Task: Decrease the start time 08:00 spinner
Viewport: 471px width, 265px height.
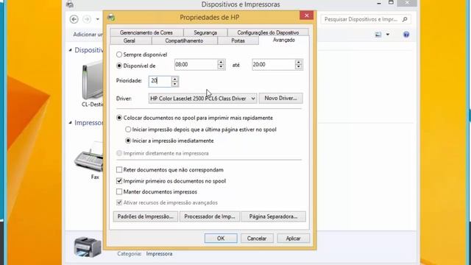Action: pos(221,67)
